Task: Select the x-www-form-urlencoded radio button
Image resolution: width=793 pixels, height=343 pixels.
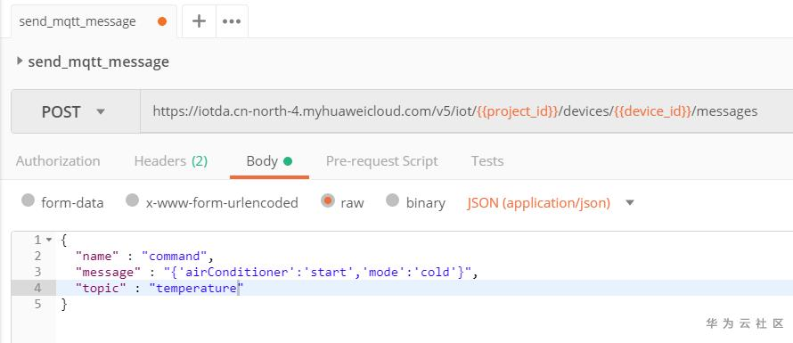Action: (132, 200)
